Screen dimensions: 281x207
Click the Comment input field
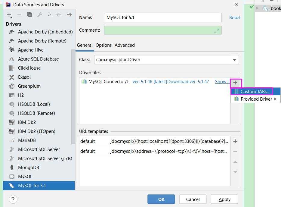tap(162, 30)
